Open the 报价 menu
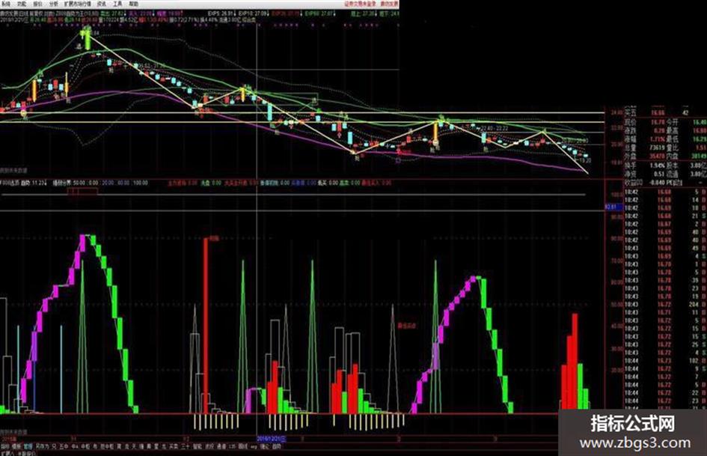 pyautogui.click(x=38, y=4)
